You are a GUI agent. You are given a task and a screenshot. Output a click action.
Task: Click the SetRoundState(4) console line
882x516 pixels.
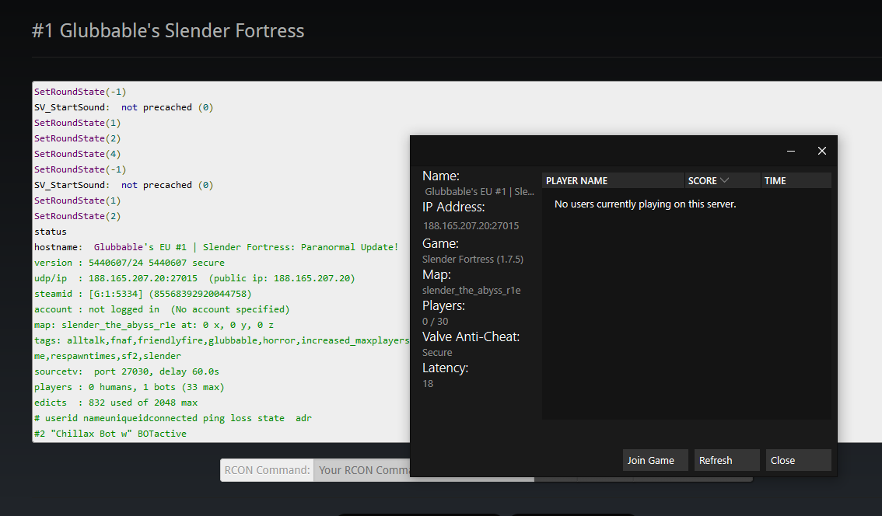pos(77,153)
